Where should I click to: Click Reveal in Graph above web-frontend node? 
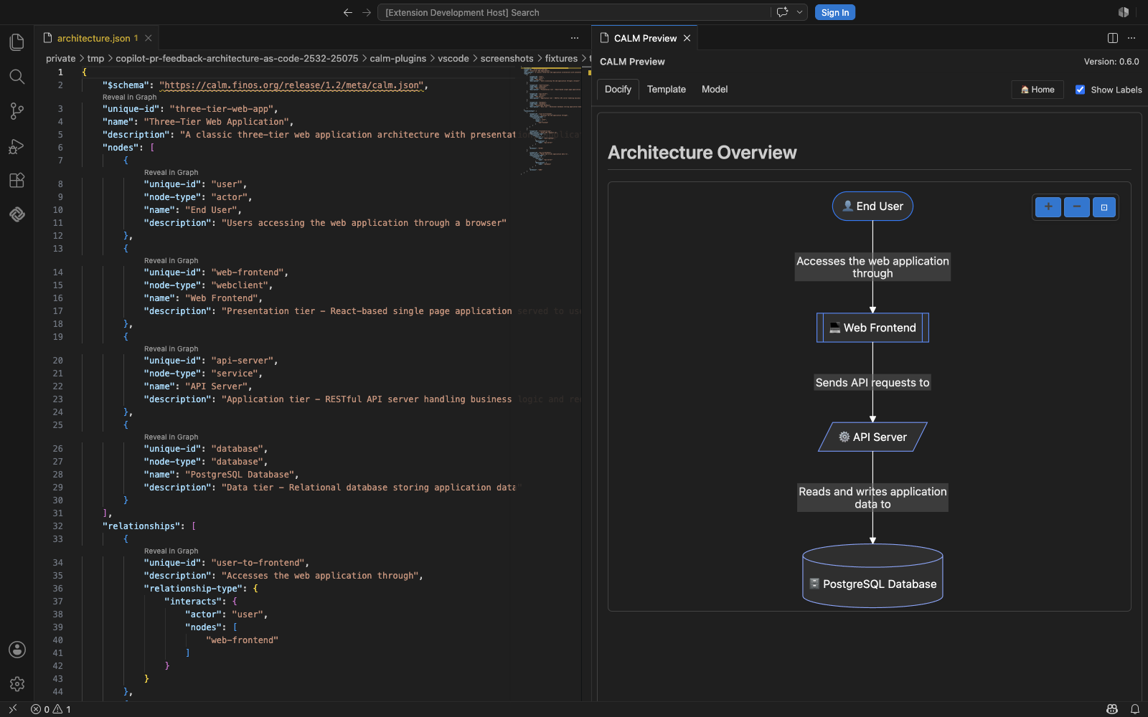tap(171, 261)
